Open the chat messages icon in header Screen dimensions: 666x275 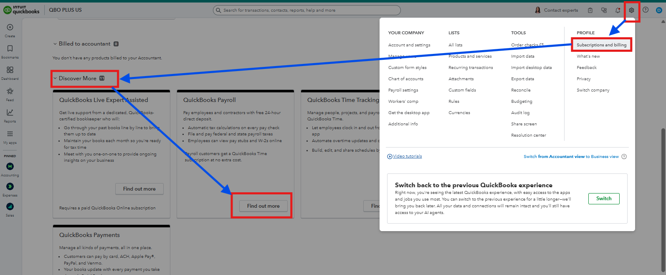pos(604,10)
